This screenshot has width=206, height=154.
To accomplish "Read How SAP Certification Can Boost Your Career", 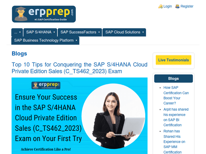I will pyautogui.click(x=176, y=95).
